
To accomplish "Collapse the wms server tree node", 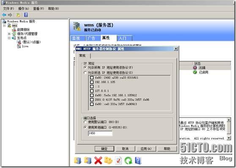I will 4,25.
